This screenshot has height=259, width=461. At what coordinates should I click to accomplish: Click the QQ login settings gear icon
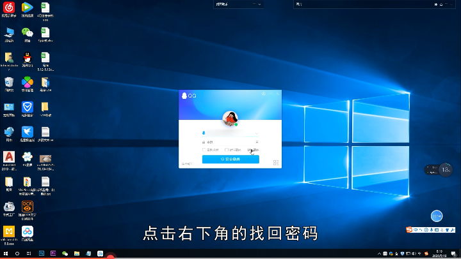[x=262, y=94]
